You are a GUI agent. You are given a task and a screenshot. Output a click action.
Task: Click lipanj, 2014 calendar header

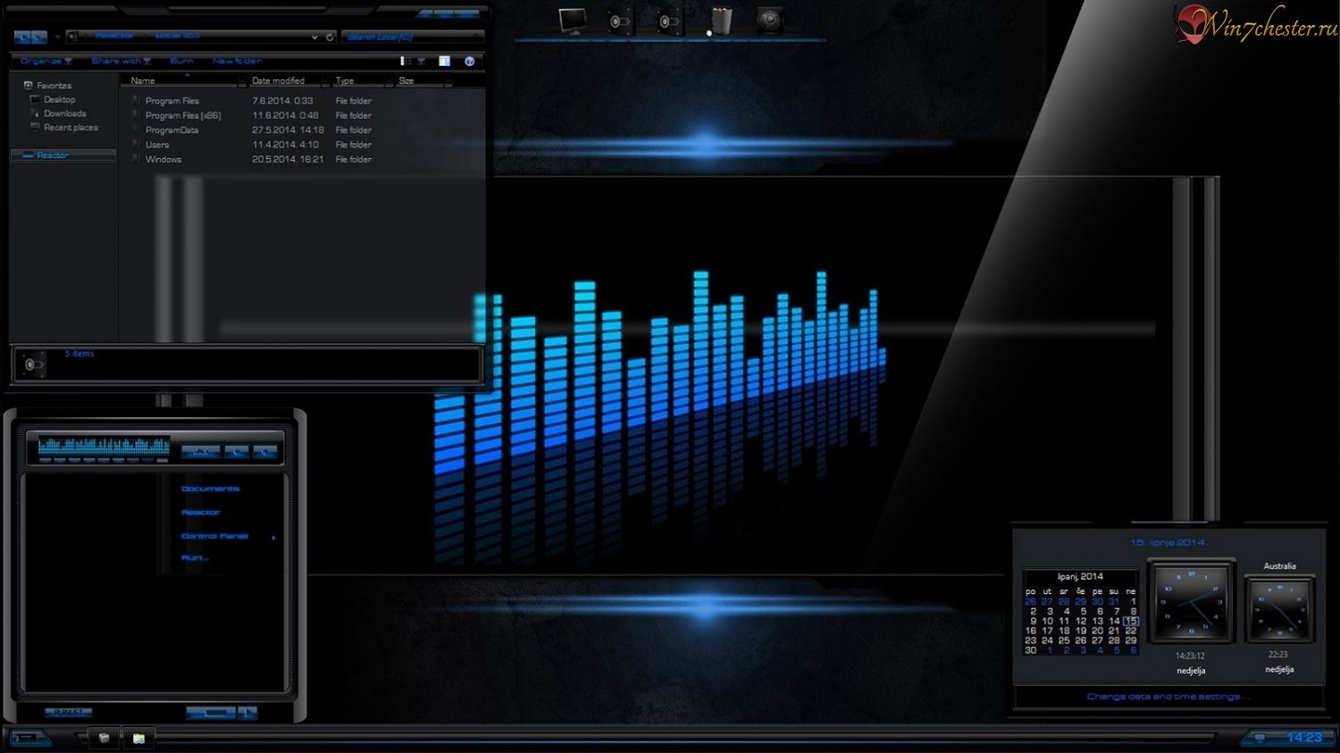click(x=1080, y=577)
